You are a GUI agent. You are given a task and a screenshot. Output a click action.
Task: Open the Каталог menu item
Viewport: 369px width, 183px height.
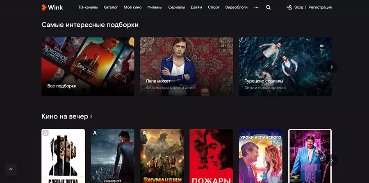coord(111,7)
